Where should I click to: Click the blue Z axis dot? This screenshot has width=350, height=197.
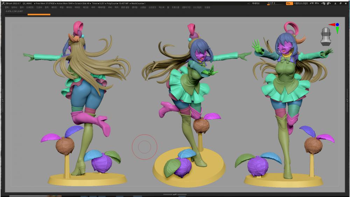pos(337,24)
